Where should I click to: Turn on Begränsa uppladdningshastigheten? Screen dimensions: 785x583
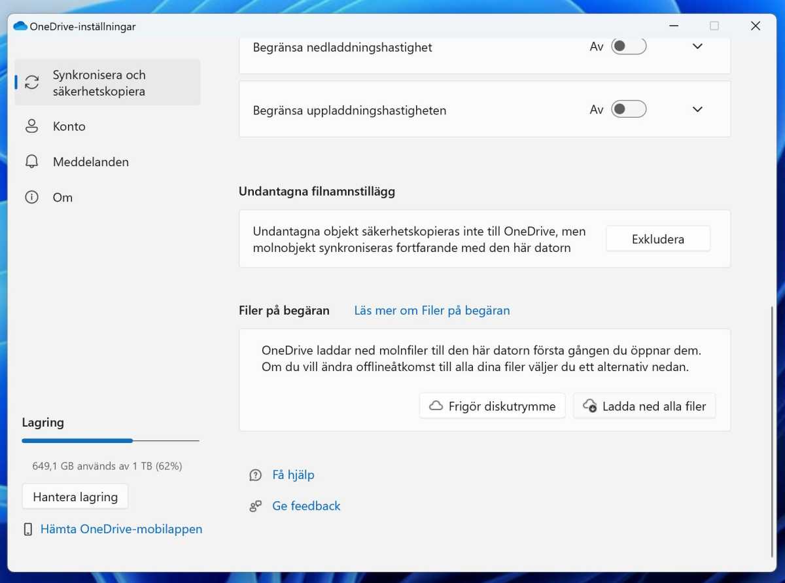[x=629, y=109]
